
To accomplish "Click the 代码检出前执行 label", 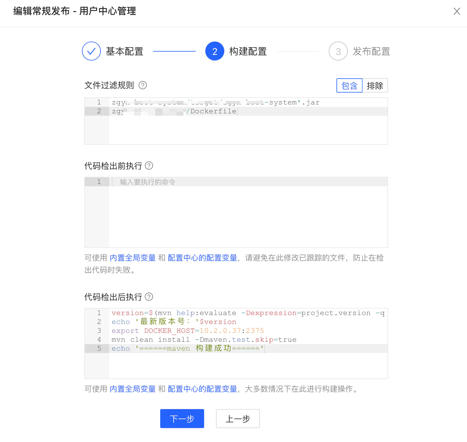I will pos(113,166).
